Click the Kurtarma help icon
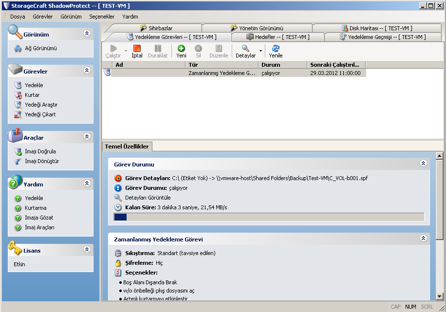The height and width of the screenshot is (312, 446). point(18,208)
